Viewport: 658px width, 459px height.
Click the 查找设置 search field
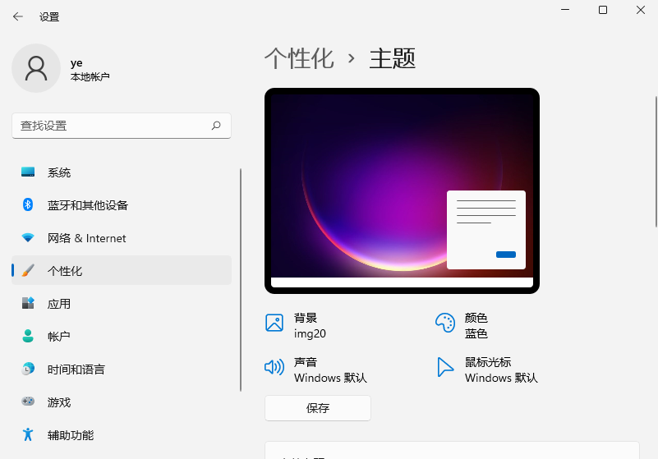click(x=122, y=126)
